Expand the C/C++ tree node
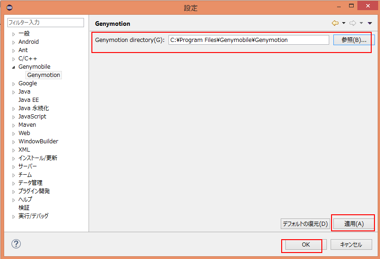The width and height of the screenshot is (380, 259). (13, 59)
